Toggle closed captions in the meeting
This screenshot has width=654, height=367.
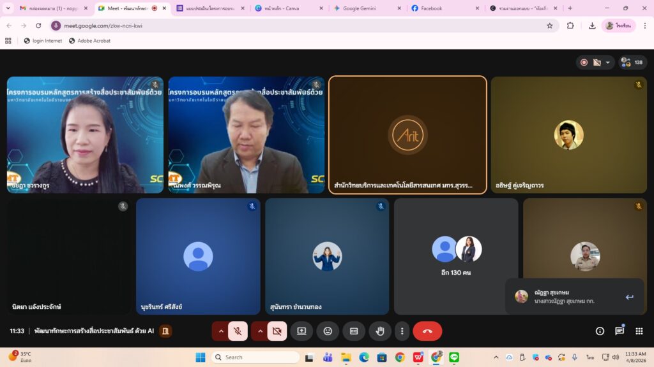coord(354,331)
